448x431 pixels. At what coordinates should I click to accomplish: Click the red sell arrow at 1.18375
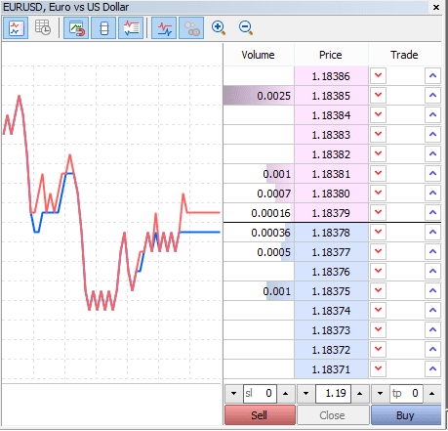(x=378, y=290)
